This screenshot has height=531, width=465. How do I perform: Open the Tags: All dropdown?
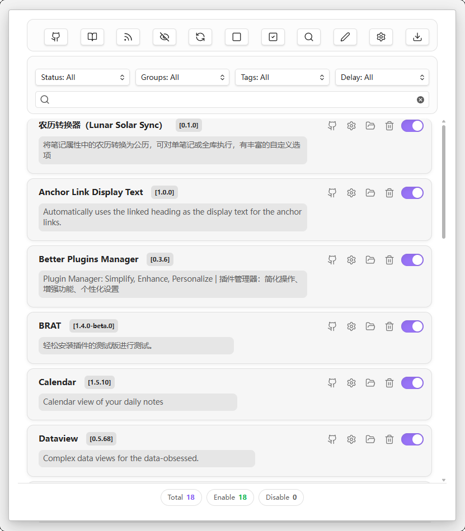point(283,77)
